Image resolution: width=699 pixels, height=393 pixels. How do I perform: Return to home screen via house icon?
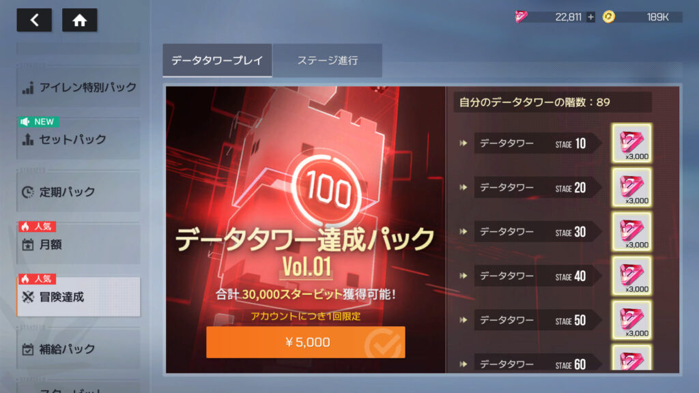(79, 20)
